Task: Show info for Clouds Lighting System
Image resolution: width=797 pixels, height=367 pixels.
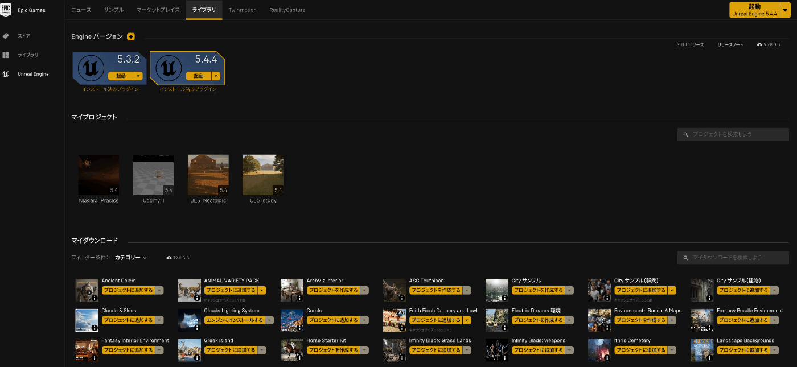Action: 197,328
